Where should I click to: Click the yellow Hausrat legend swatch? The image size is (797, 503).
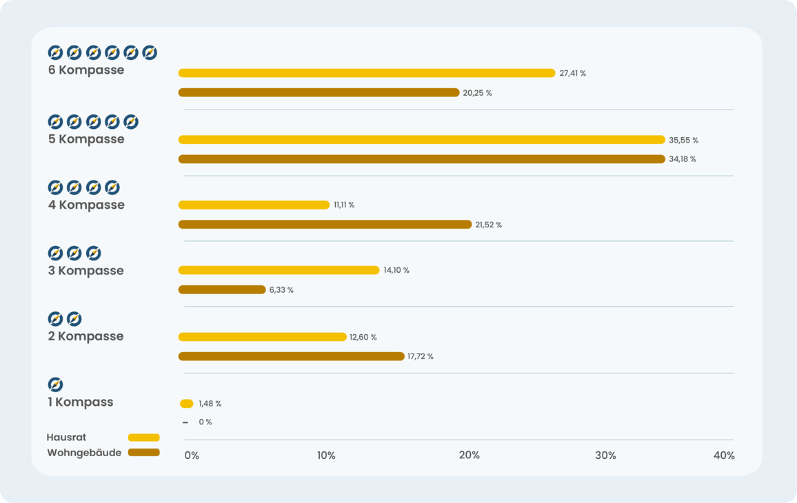(143, 438)
